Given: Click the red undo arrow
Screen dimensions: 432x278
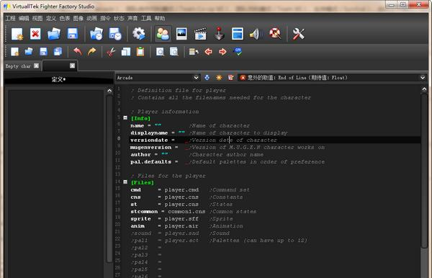Looking at the screenshot, I should [78, 51].
